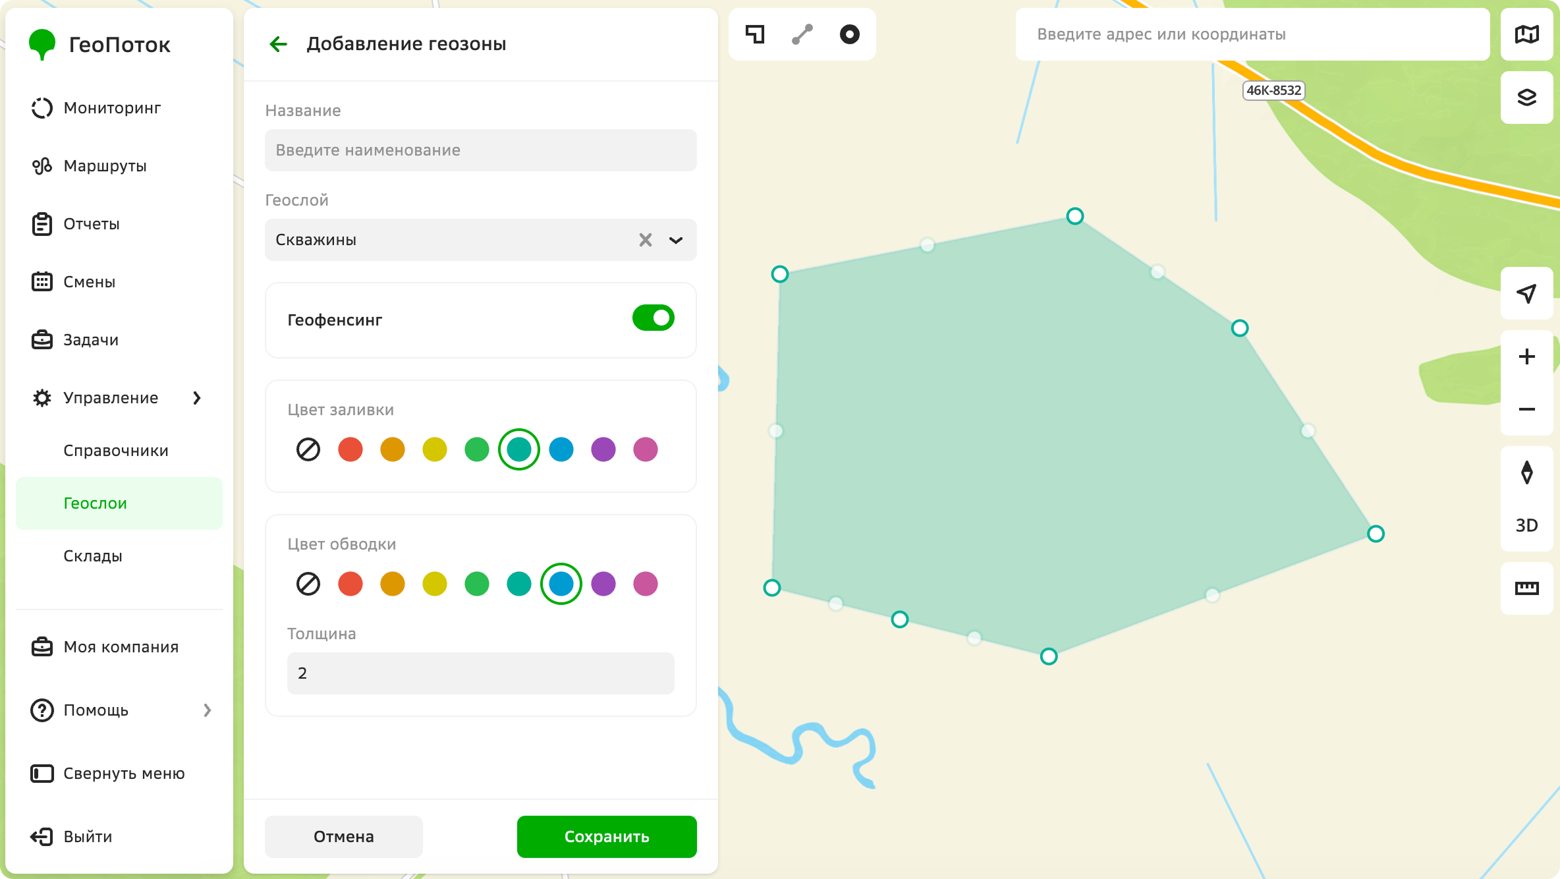Pick blue fill color

tap(561, 449)
